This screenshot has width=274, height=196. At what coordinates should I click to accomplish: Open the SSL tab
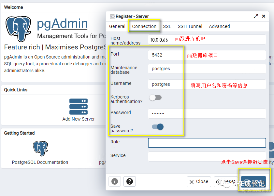tap(167, 26)
